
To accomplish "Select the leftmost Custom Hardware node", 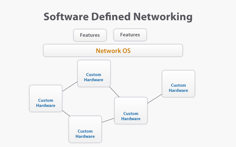I will tap(46, 98).
